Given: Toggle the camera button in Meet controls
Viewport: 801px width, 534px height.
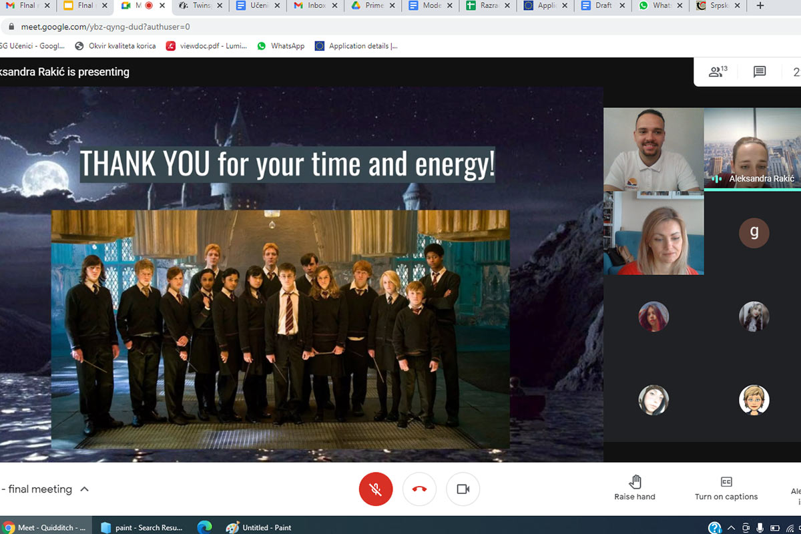Looking at the screenshot, I should coord(463,489).
